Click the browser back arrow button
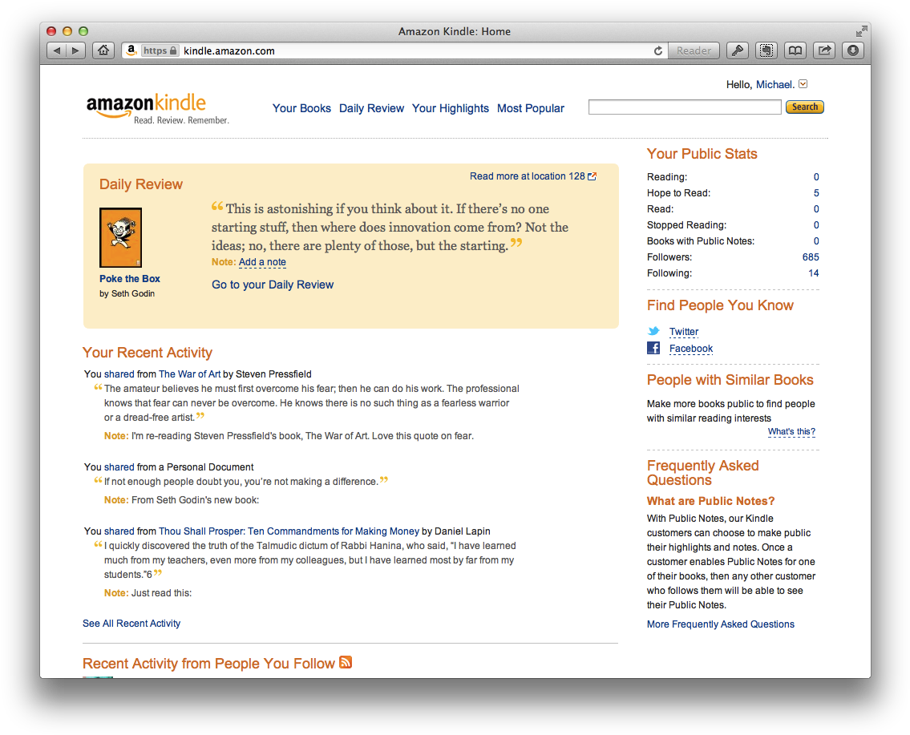 pos(55,50)
